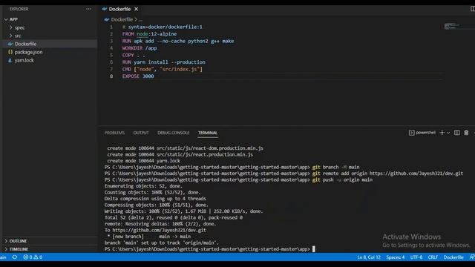This screenshot has width=475, height=267.
Task: Click the Dockerfile breadcrumb item
Action: [x=122, y=19]
